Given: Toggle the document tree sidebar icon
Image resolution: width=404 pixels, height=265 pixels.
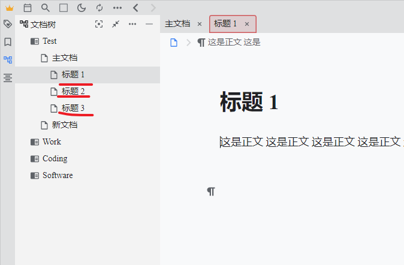Looking at the screenshot, I should [8, 60].
